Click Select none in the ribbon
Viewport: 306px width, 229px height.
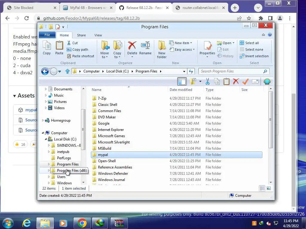(252, 49)
